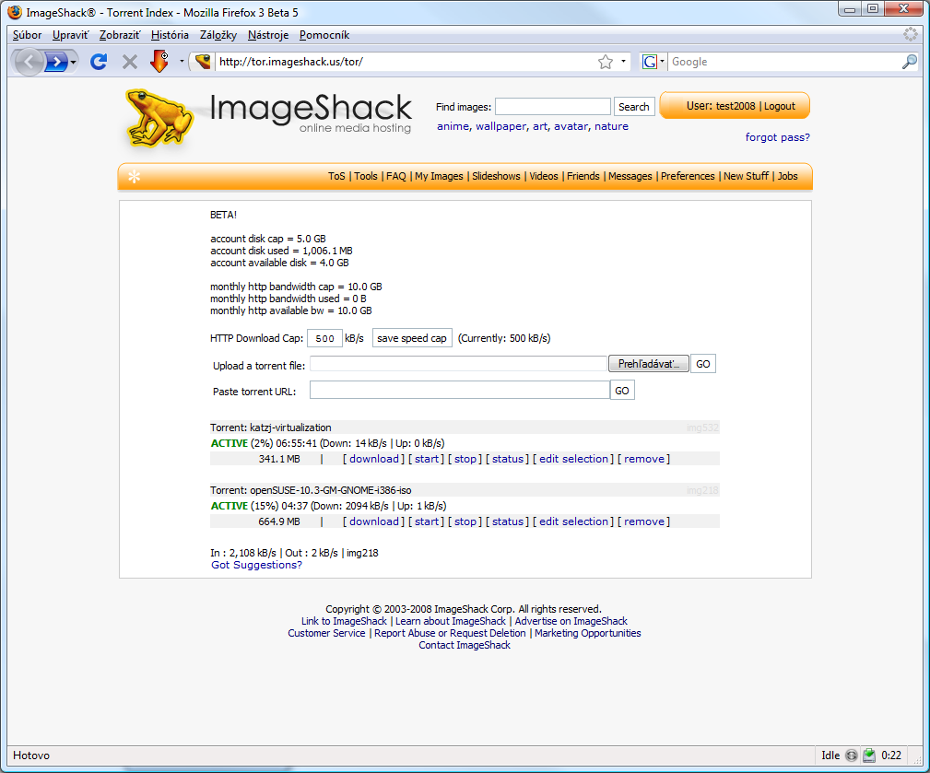
Task: Open the Nástroje menu
Action: (268, 35)
